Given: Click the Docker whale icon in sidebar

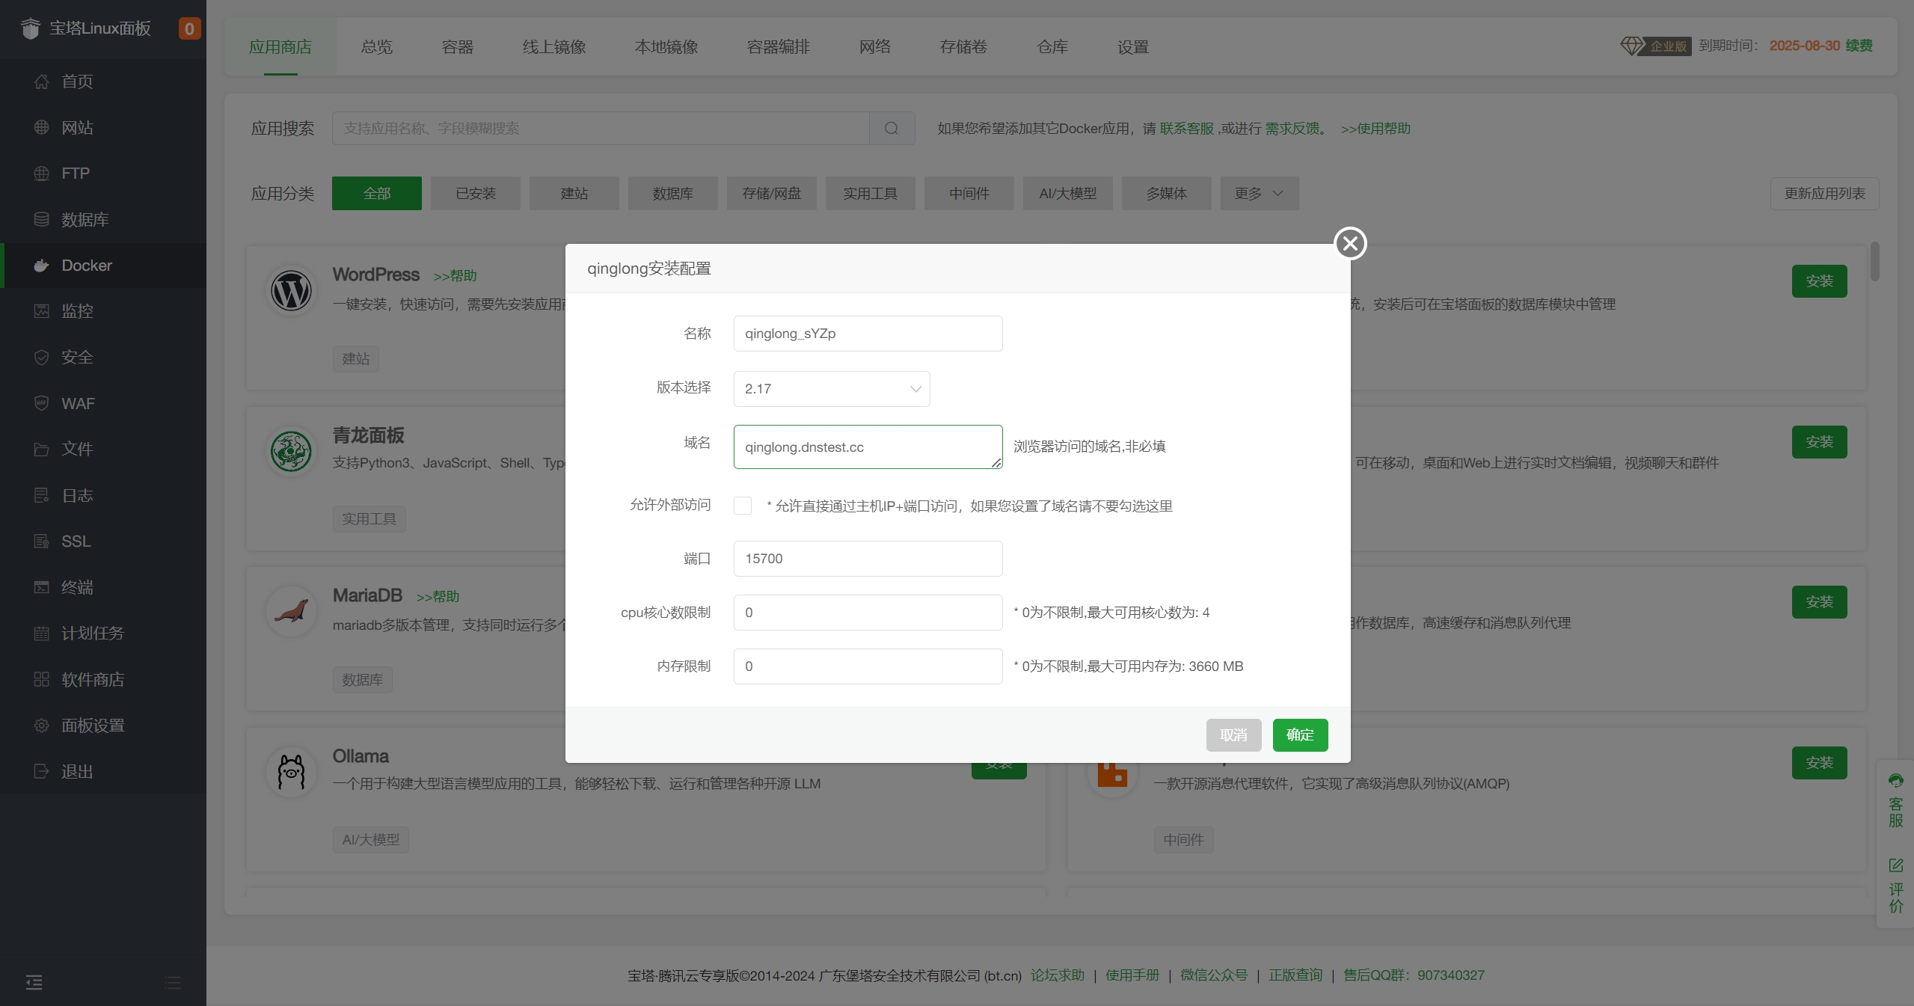Looking at the screenshot, I should (x=42, y=266).
